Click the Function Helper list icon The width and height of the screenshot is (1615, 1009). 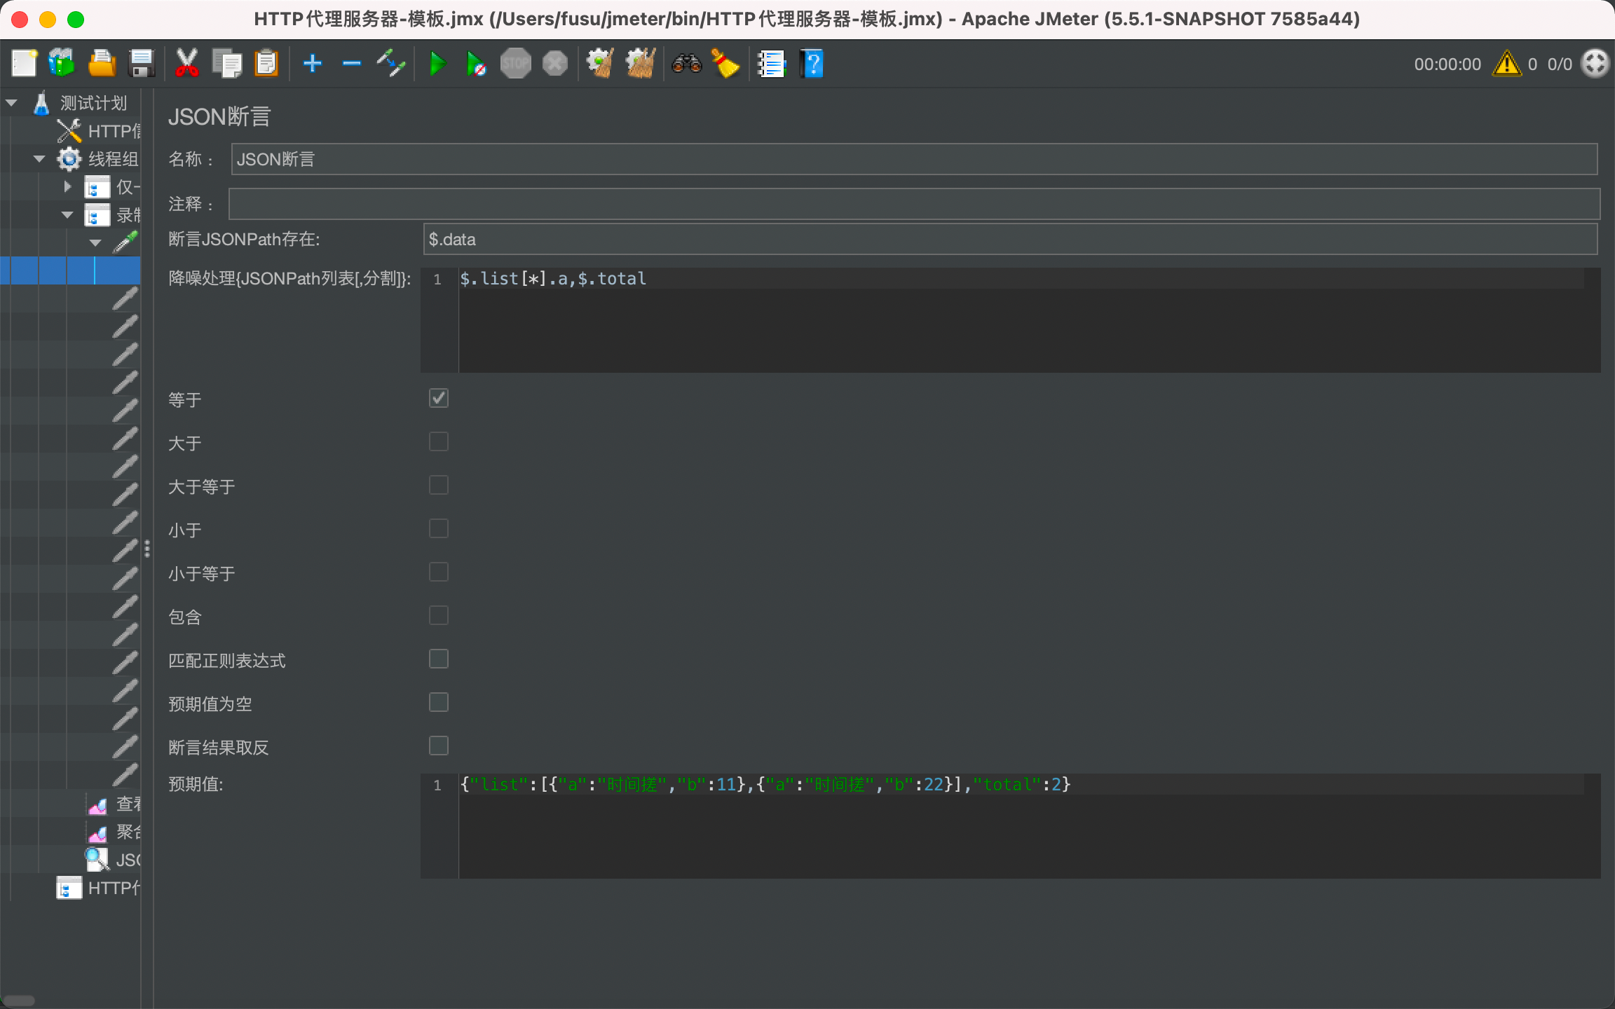(771, 64)
